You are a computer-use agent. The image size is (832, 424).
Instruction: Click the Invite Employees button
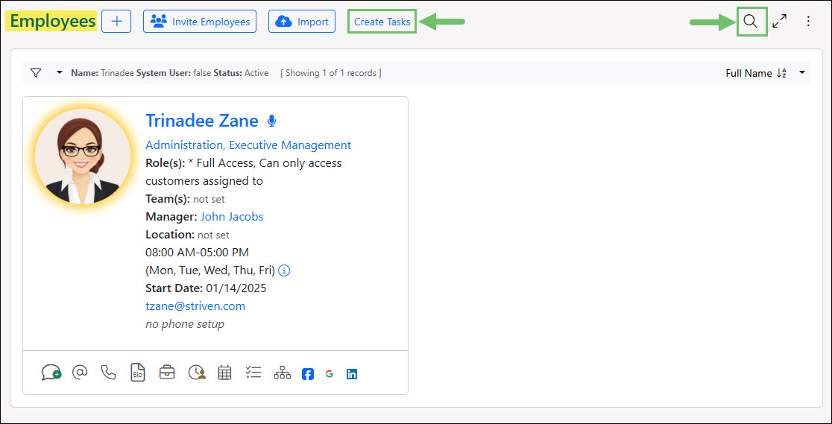click(x=200, y=22)
